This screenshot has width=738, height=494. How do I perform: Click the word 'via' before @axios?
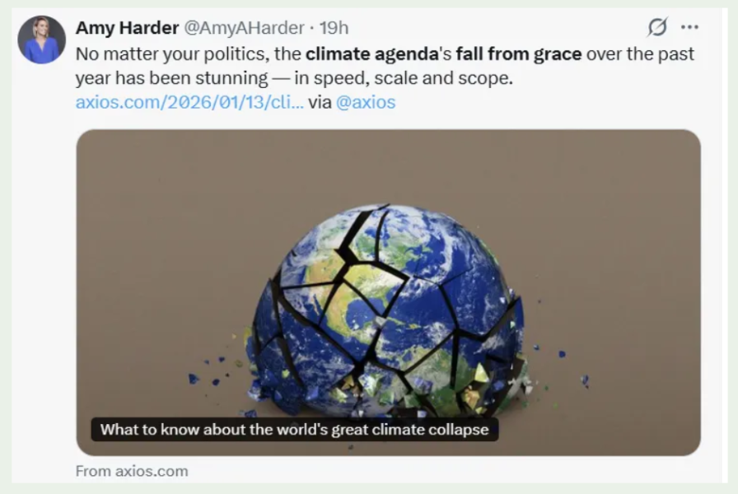coord(320,102)
